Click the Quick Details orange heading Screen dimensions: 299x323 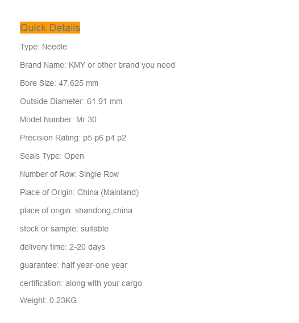(x=50, y=28)
